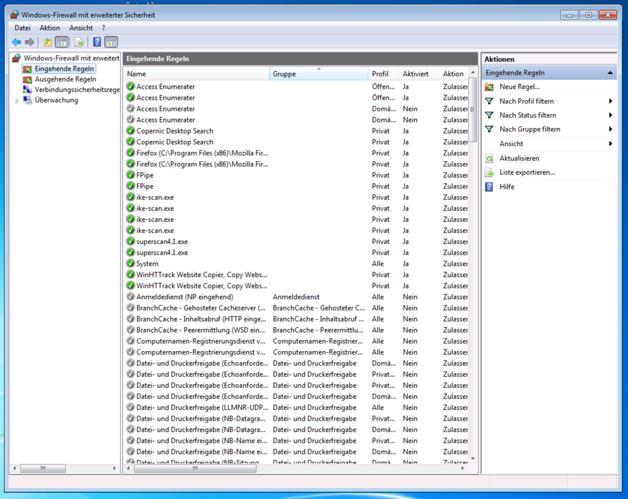Sort rules by clicking the Name column header
Screen dimensions: 628x499
(x=195, y=73)
